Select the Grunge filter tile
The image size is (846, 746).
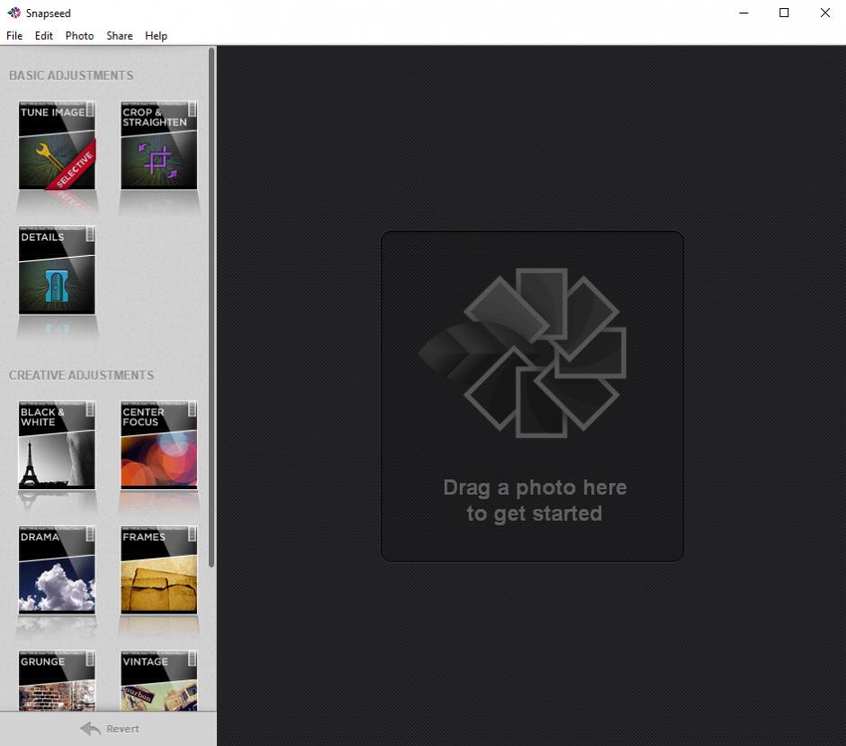pyautogui.click(x=57, y=680)
